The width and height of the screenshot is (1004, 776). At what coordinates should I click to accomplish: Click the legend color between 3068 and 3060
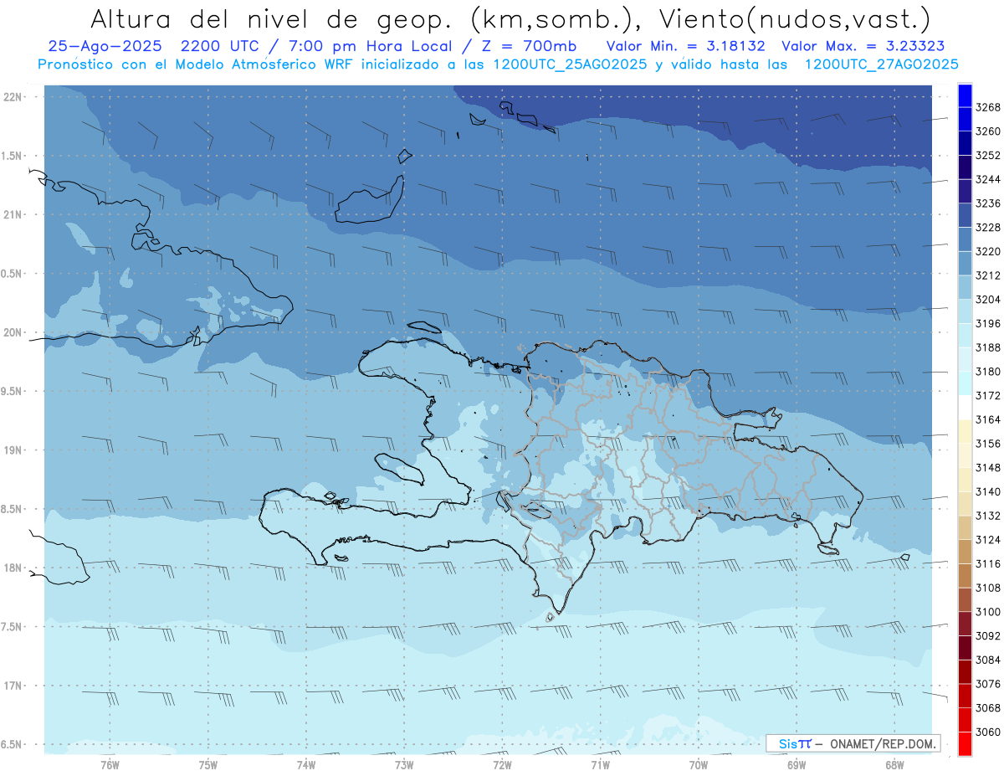tap(965, 721)
